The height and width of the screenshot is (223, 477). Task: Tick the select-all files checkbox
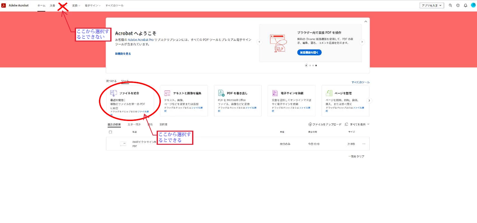coord(110,132)
